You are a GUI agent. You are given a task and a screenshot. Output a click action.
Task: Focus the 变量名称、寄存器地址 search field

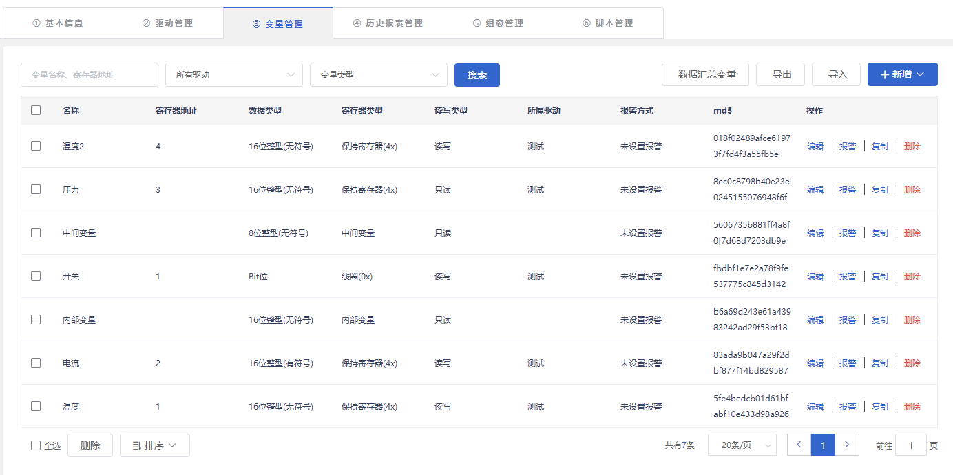[90, 75]
